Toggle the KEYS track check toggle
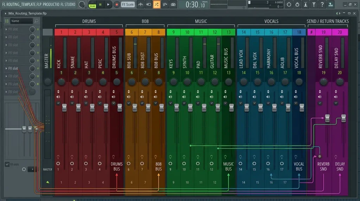360x201 pixels. pos(171,103)
